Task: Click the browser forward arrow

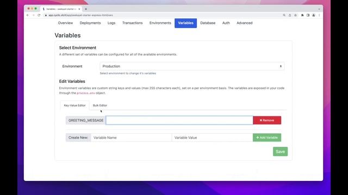Action: pyautogui.click(x=33, y=15)
